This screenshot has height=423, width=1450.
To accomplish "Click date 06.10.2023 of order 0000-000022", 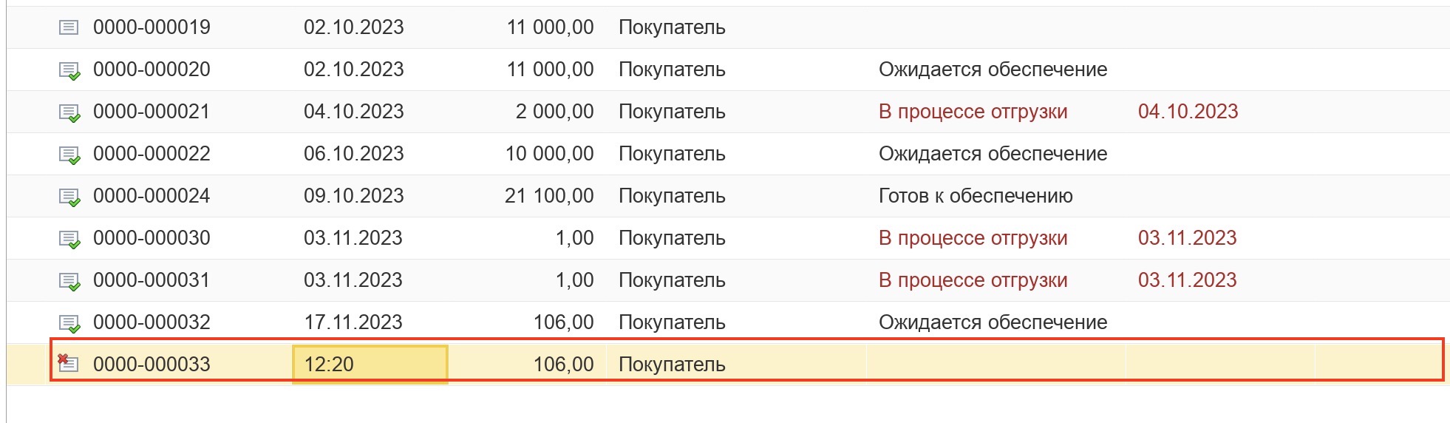I will click(x=353, y=154).
